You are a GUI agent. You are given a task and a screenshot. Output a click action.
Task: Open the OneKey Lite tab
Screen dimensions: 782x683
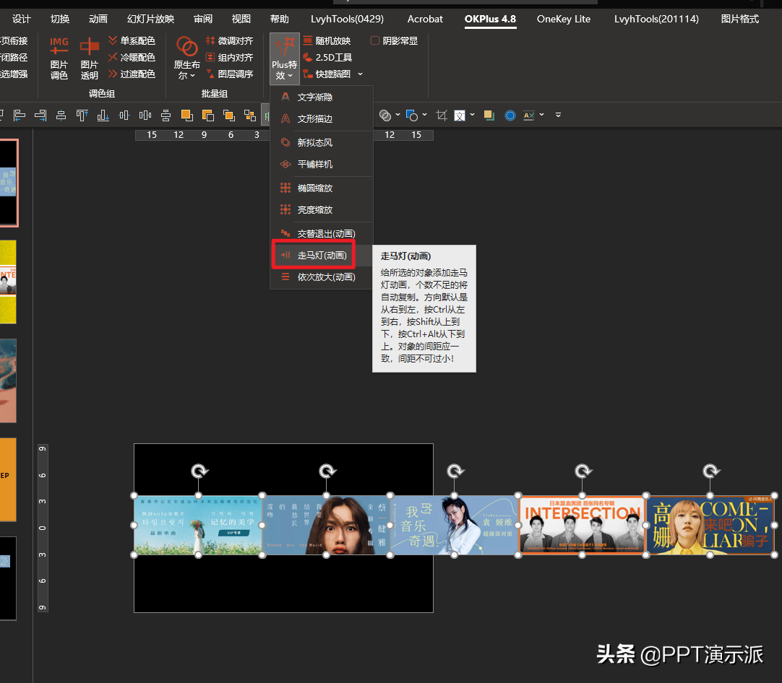pyautogui.click(x=564, y=19)
